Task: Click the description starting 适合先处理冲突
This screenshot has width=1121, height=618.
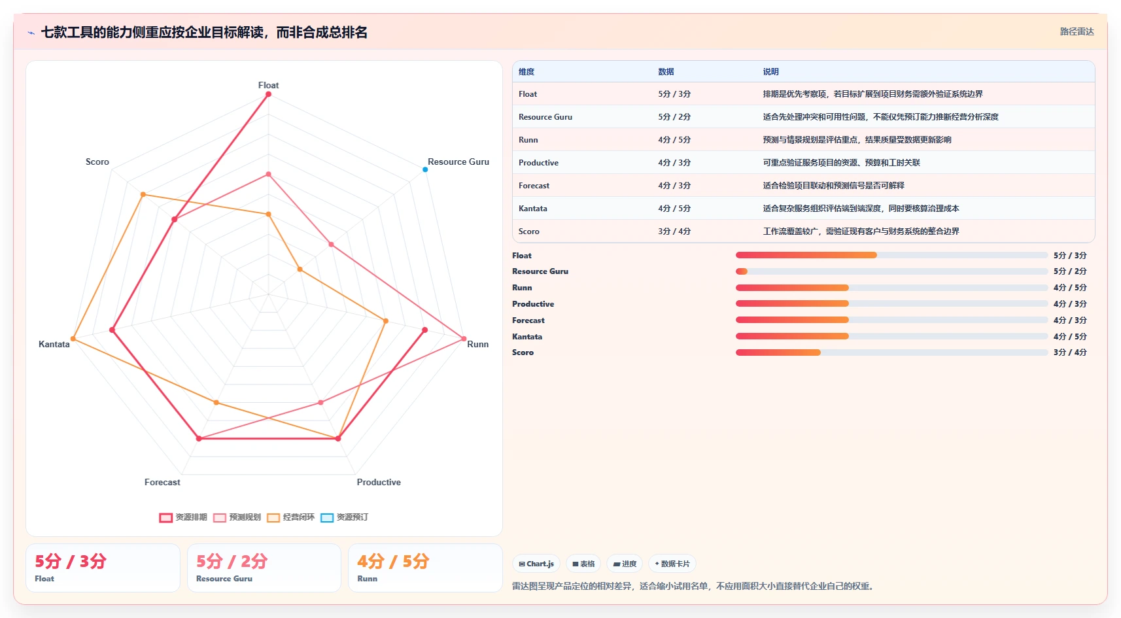Action: click(x=880, y=117)
